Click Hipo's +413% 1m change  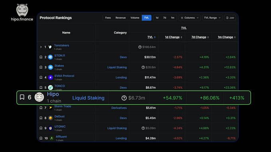tap(237, 98)
